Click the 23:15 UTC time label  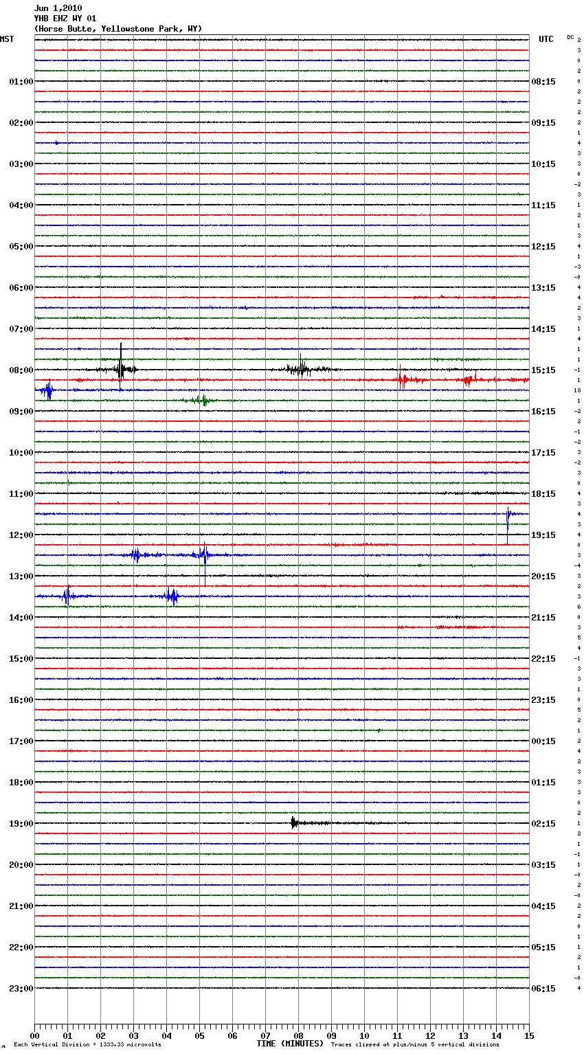coord(543,700)
